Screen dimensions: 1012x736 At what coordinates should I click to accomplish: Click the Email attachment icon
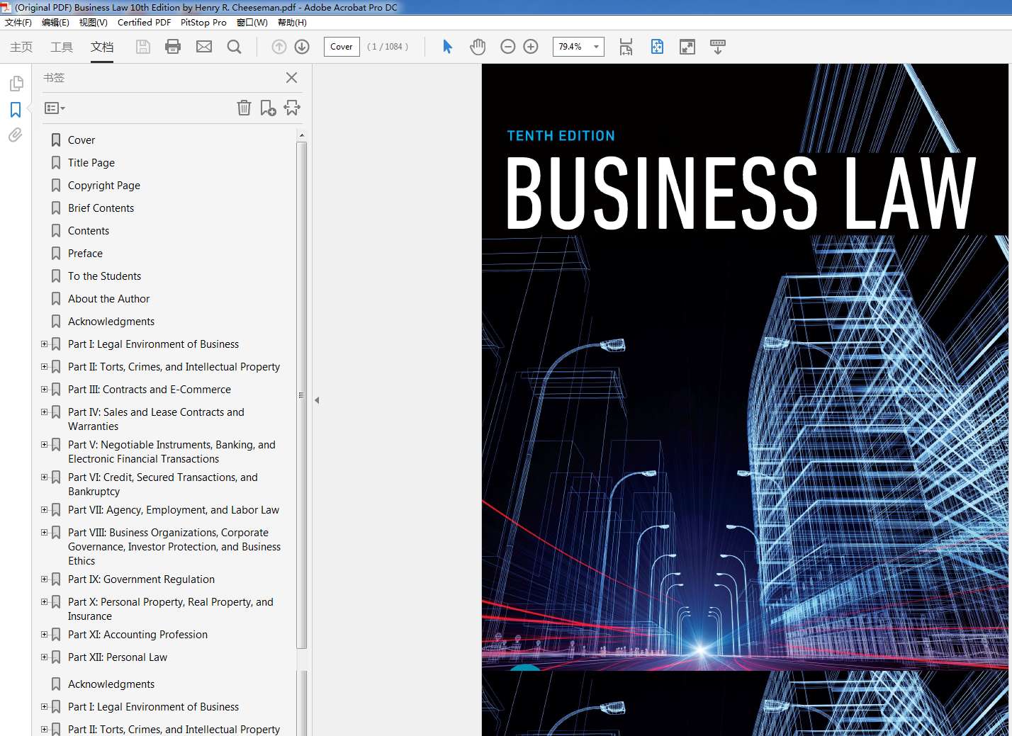(204, 47)
